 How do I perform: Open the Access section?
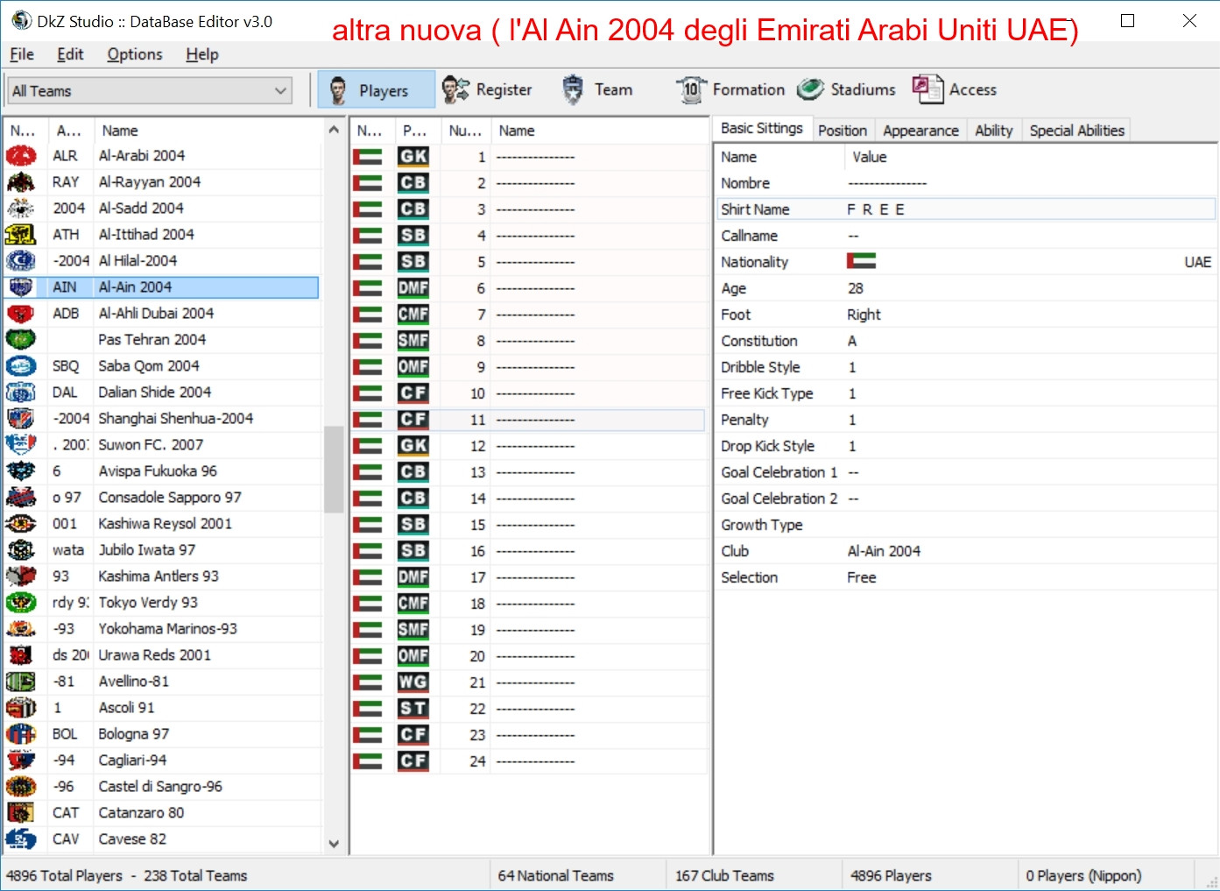955,90
